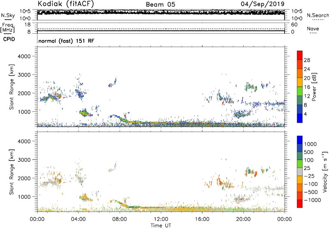Screen dimensions: 329x228
Task: Click the '60' Nave axis value
Action: (294, 25)
